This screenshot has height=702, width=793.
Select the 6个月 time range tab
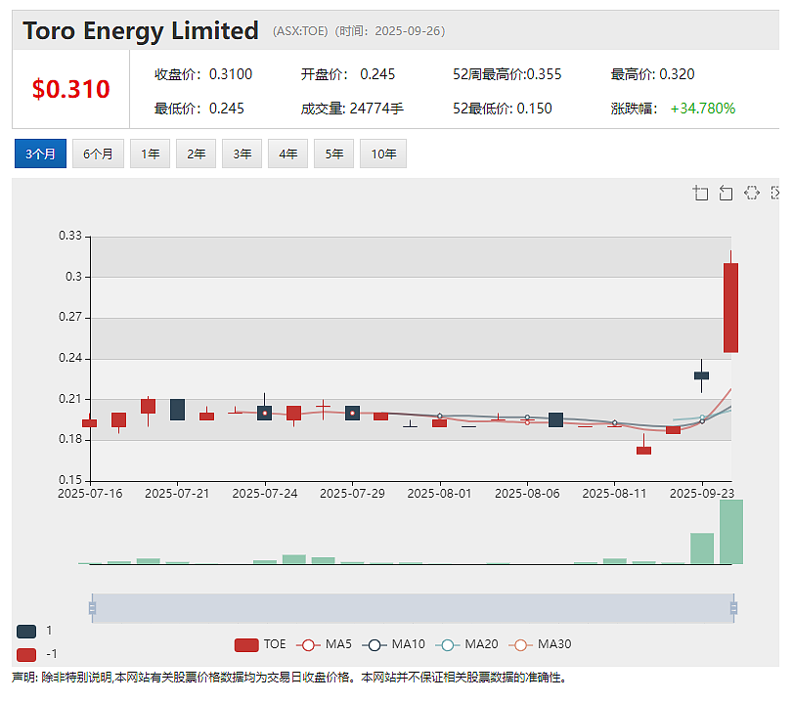pyautogui.click(x=98, y=154)
